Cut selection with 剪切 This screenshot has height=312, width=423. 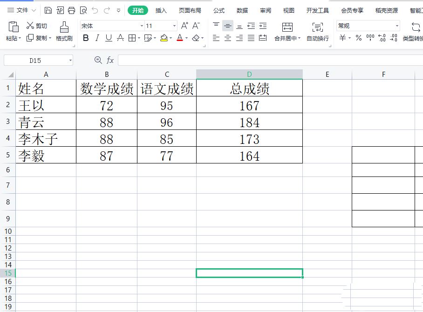tap(37, 26)
